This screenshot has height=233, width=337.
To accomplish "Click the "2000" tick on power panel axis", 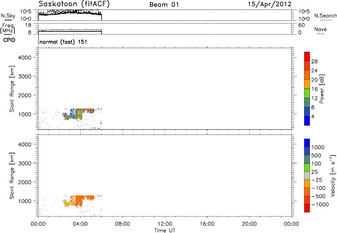I will coord(25,95).
